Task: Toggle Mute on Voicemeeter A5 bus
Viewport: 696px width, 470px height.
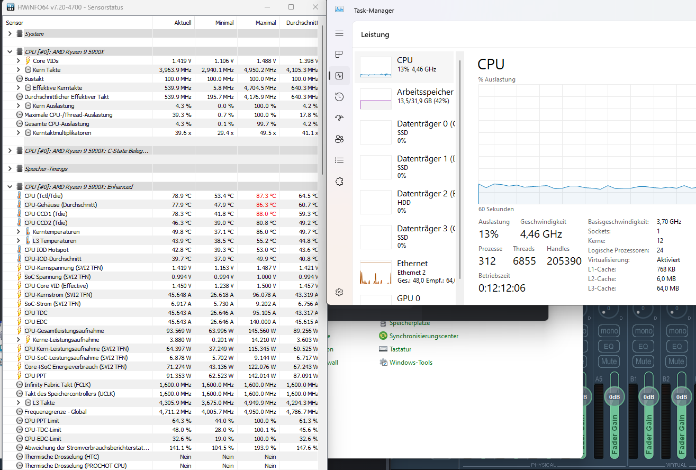Action: 609,361
